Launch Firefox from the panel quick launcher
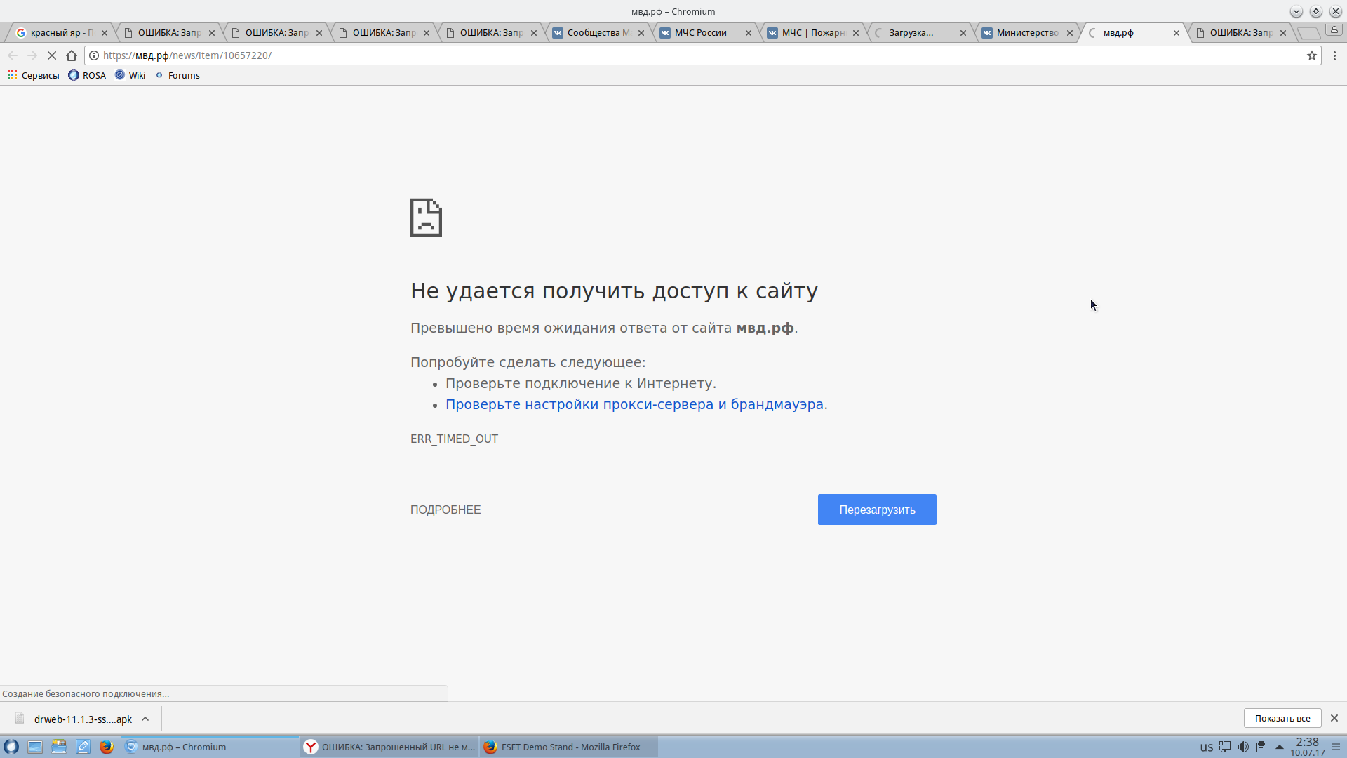 click(106, 747)
